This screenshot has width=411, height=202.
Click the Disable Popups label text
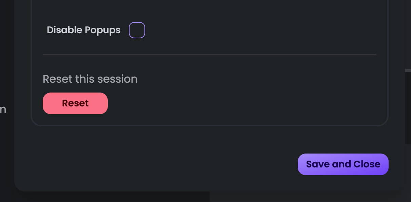[83, 30]
